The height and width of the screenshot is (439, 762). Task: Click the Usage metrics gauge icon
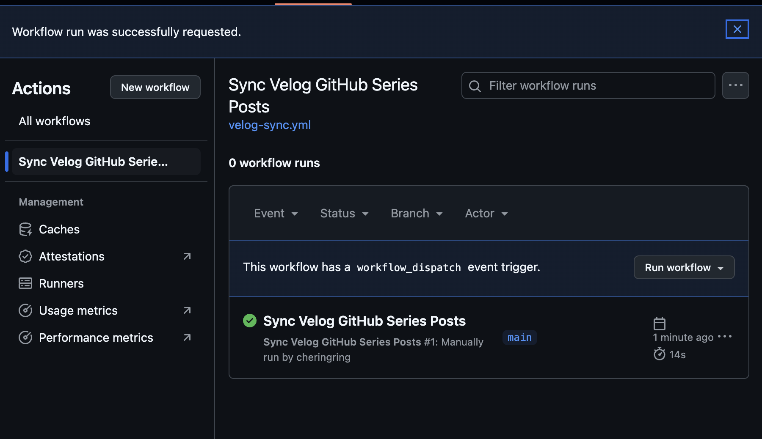25,310
